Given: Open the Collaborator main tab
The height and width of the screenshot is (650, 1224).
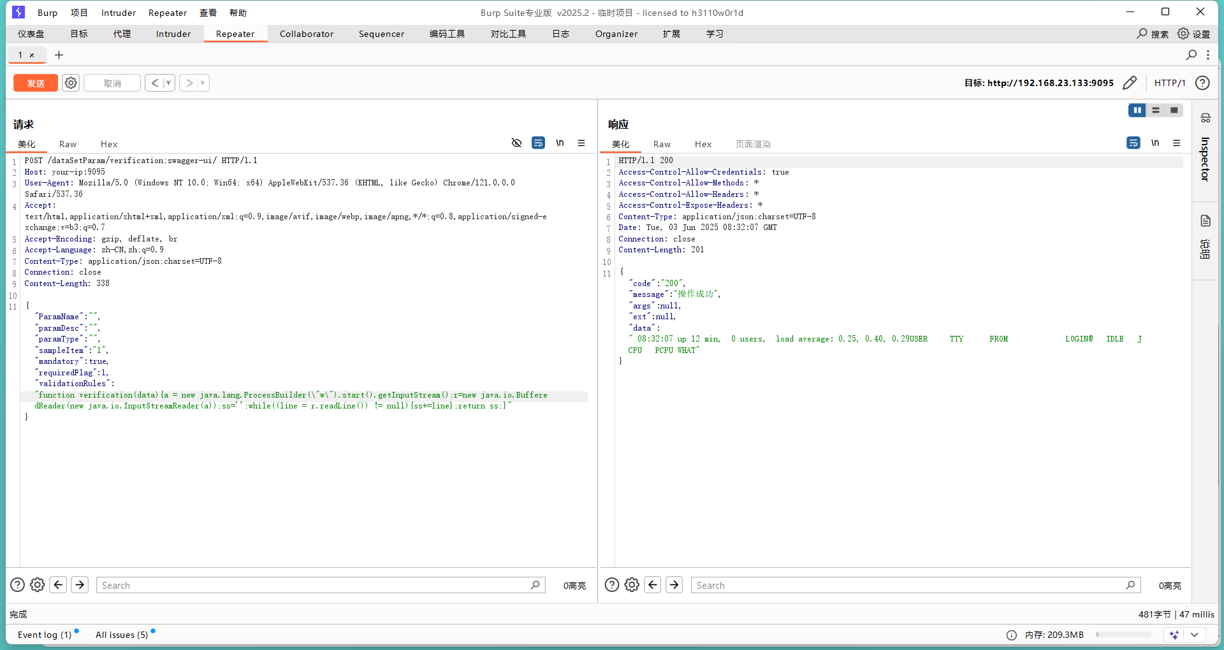Looking at the screenshot, I should click(307, 34).
